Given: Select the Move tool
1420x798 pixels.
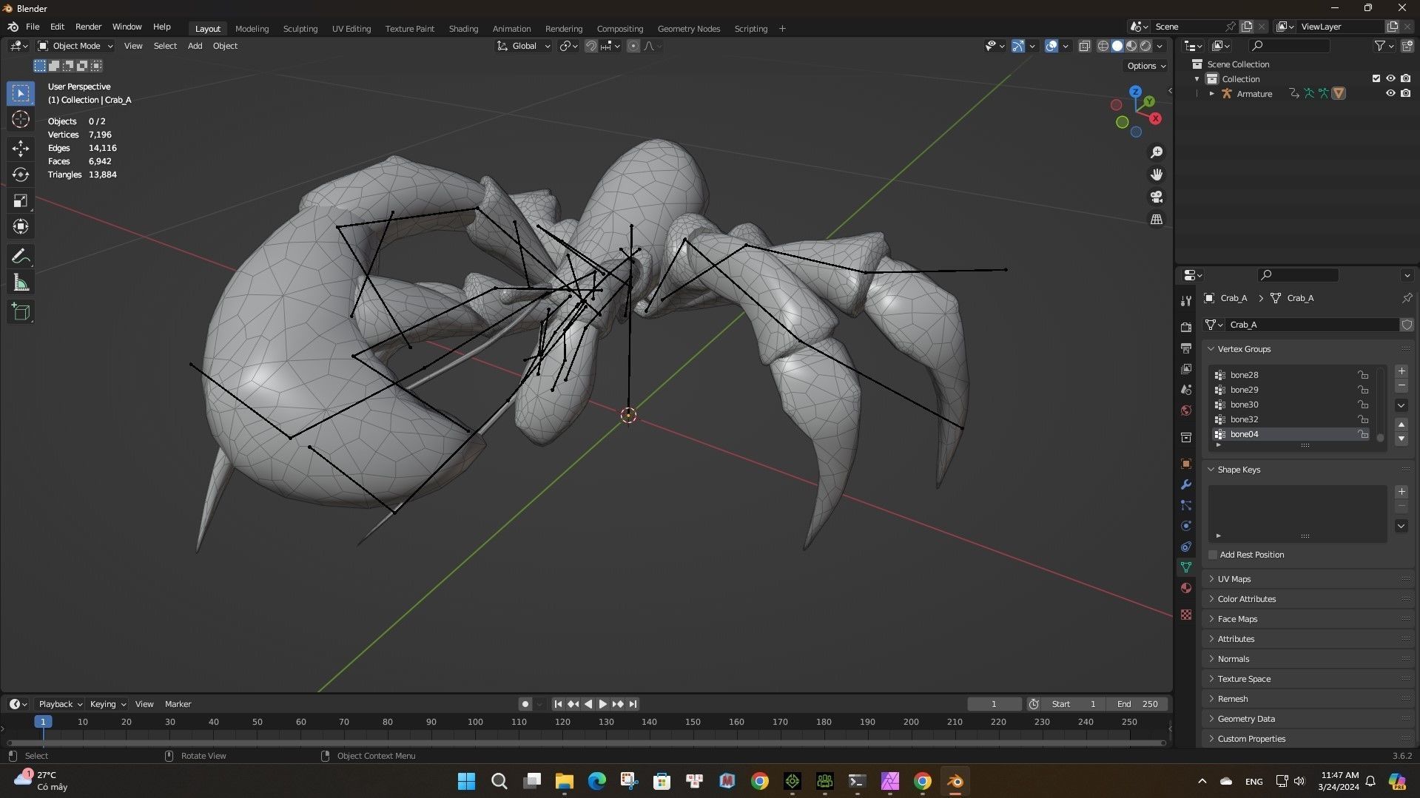Looking at the screenshot, I should tap(21, 149).
